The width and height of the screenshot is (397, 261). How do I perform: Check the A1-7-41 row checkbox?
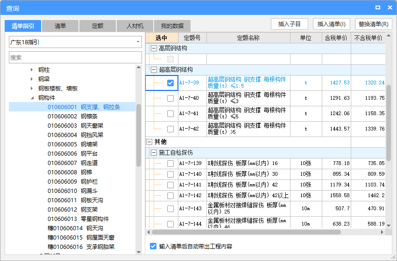point(170,114)
